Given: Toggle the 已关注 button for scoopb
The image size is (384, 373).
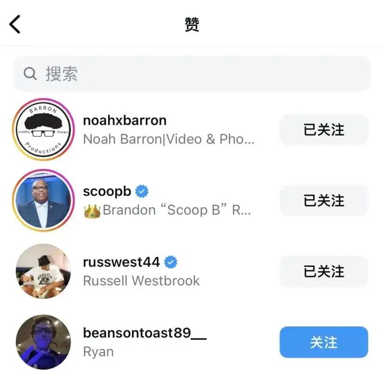Looking at the screenshot, I should tap(324, 200).
